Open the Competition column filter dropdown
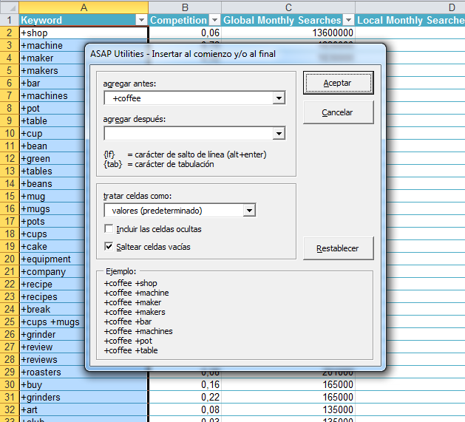 click(214, 20)
